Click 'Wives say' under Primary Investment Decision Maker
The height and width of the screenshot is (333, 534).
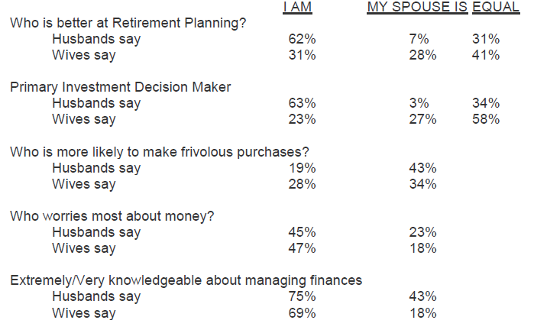83,119
